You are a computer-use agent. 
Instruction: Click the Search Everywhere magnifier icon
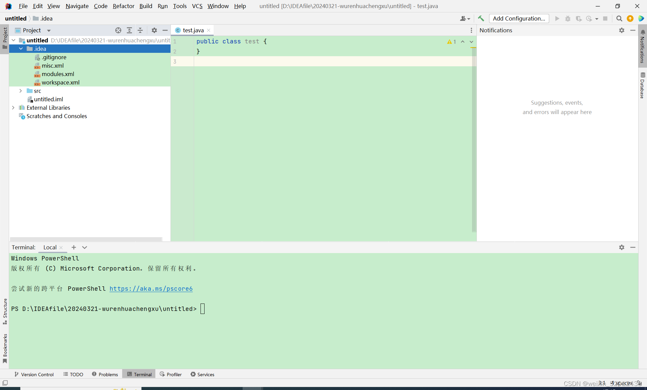point(619,19)
